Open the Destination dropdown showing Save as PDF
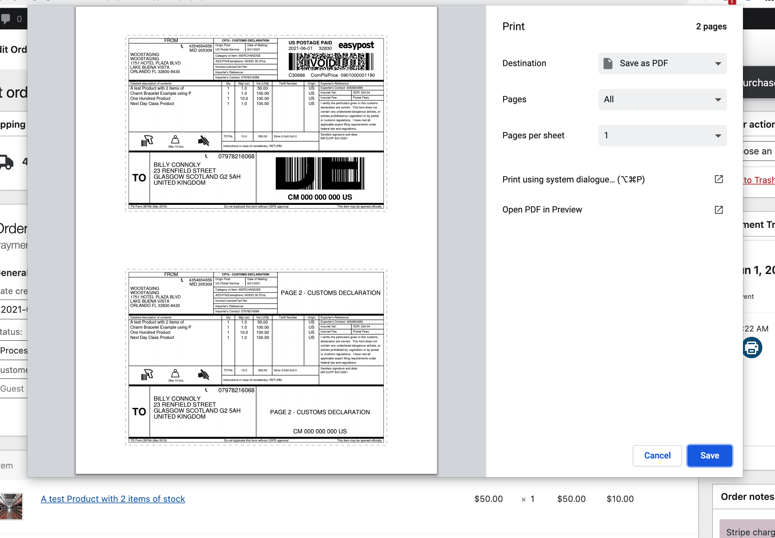The image size is (775, 538). point(662,63)
